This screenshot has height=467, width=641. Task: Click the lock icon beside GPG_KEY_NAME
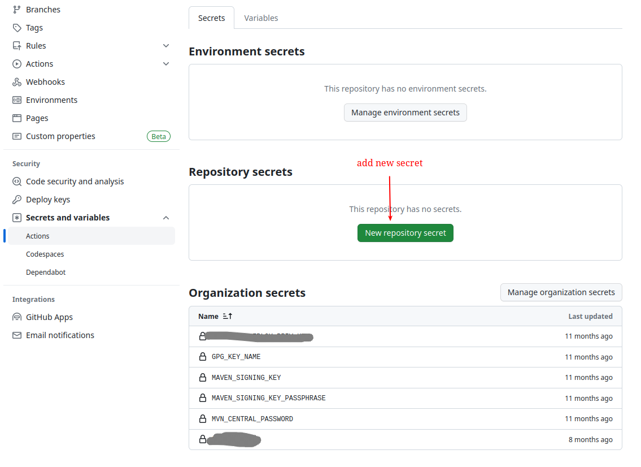coord(203,357)
